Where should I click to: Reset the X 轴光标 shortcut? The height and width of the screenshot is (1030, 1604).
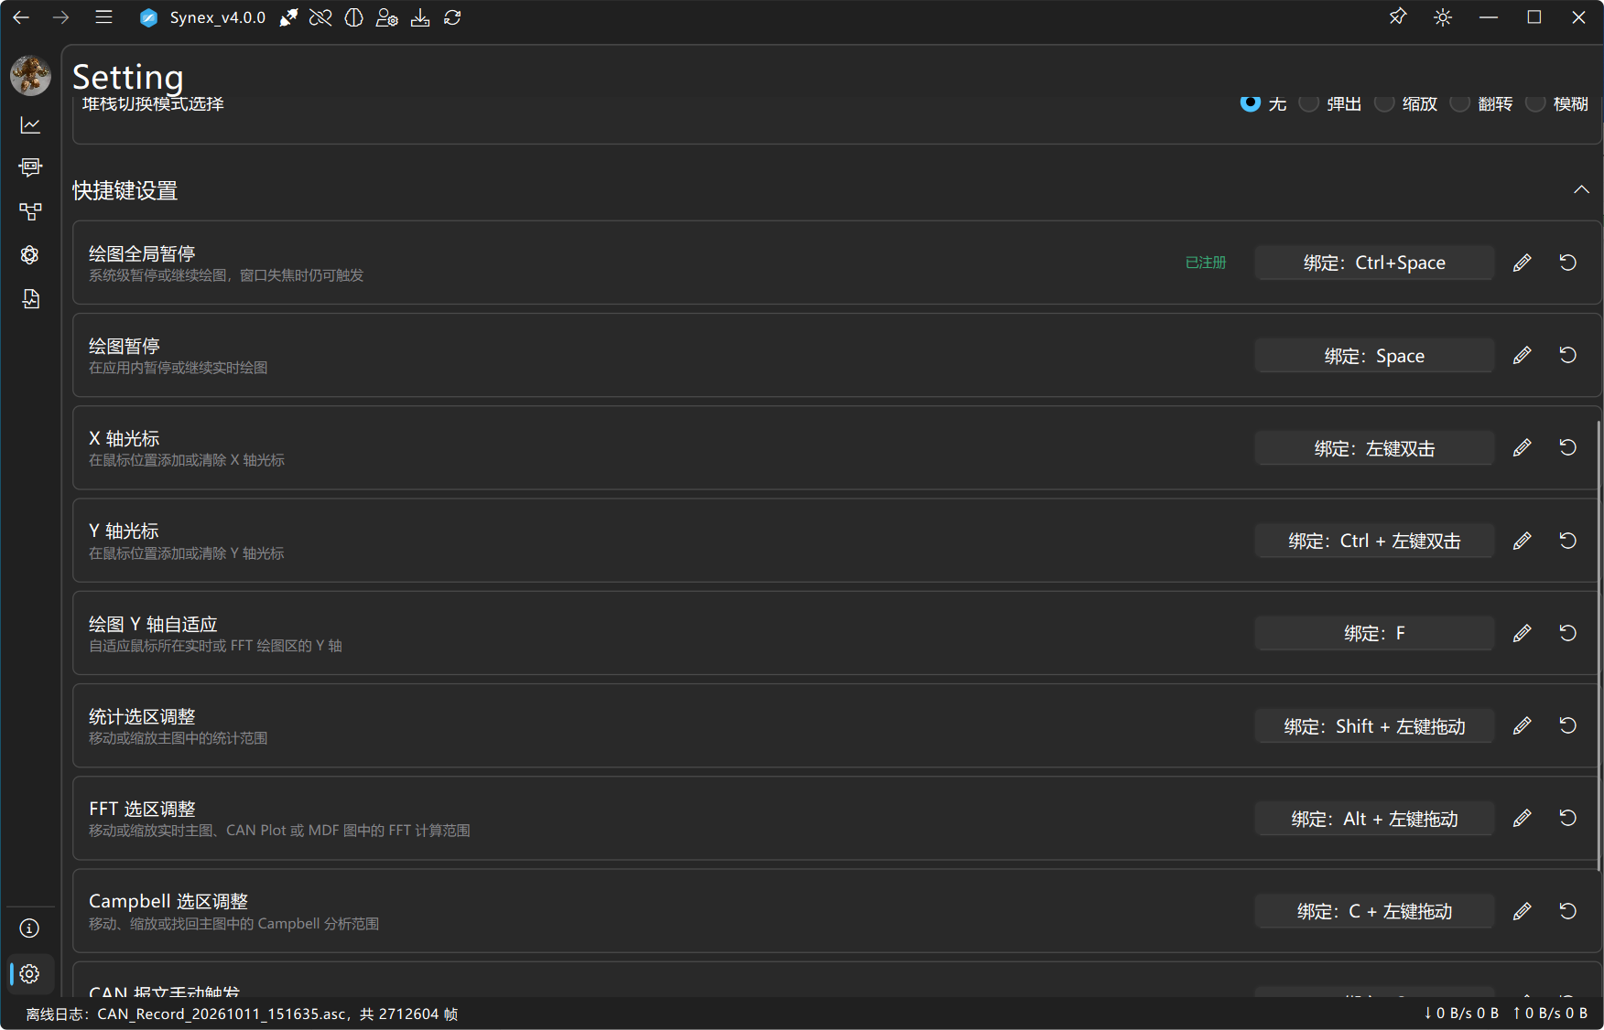(1567, 447)
